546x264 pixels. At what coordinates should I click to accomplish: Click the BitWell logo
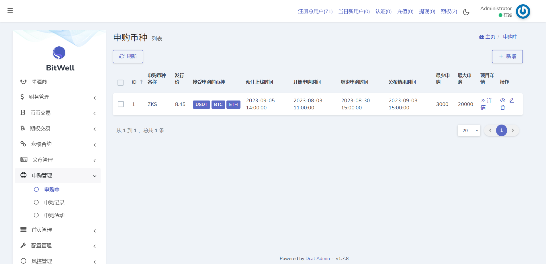(x=59, y=53)
